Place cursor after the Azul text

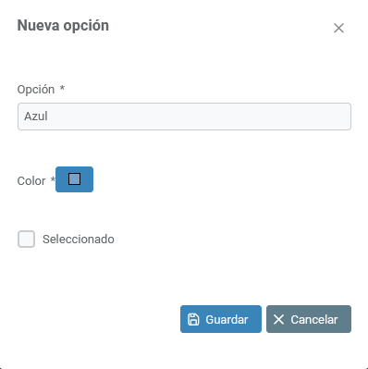pyautogui.click(x=48, y=117)
